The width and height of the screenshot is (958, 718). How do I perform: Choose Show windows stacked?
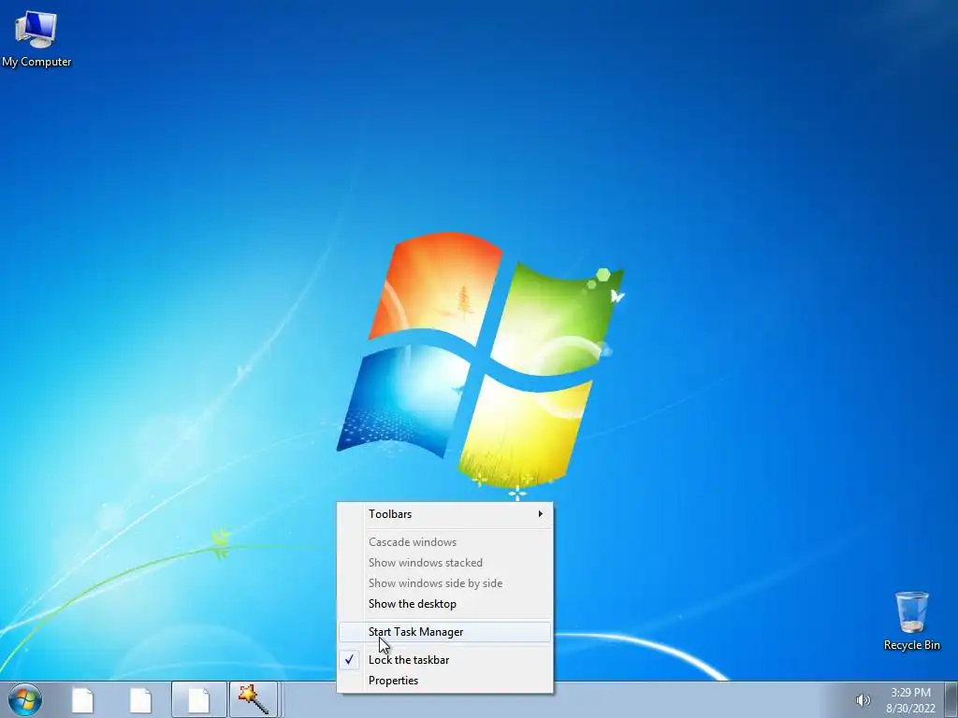coord(444,563)
